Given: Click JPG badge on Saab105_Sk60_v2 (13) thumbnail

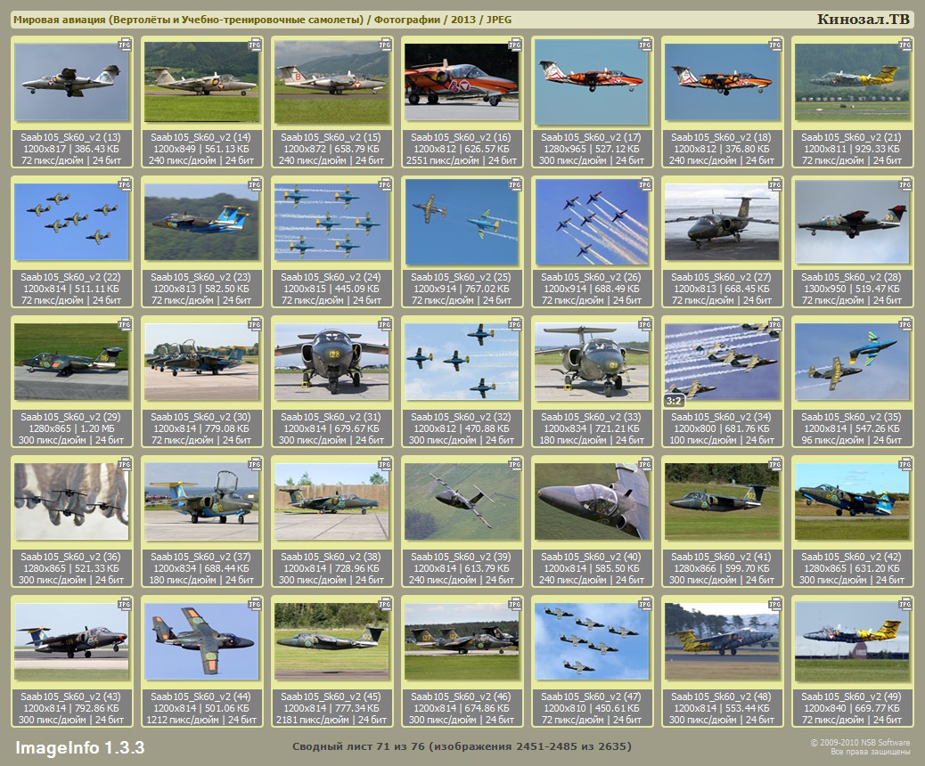Looking at the screenshot, I should 125,44.
